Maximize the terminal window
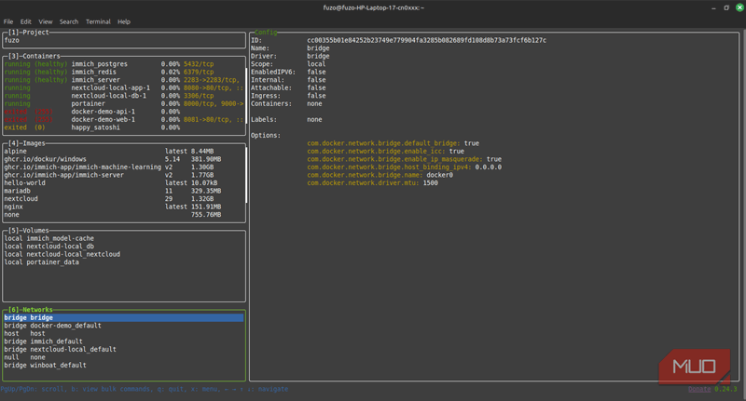Image resolution: width=746 pixels, height=401 pixels. [x=726, y=8]
